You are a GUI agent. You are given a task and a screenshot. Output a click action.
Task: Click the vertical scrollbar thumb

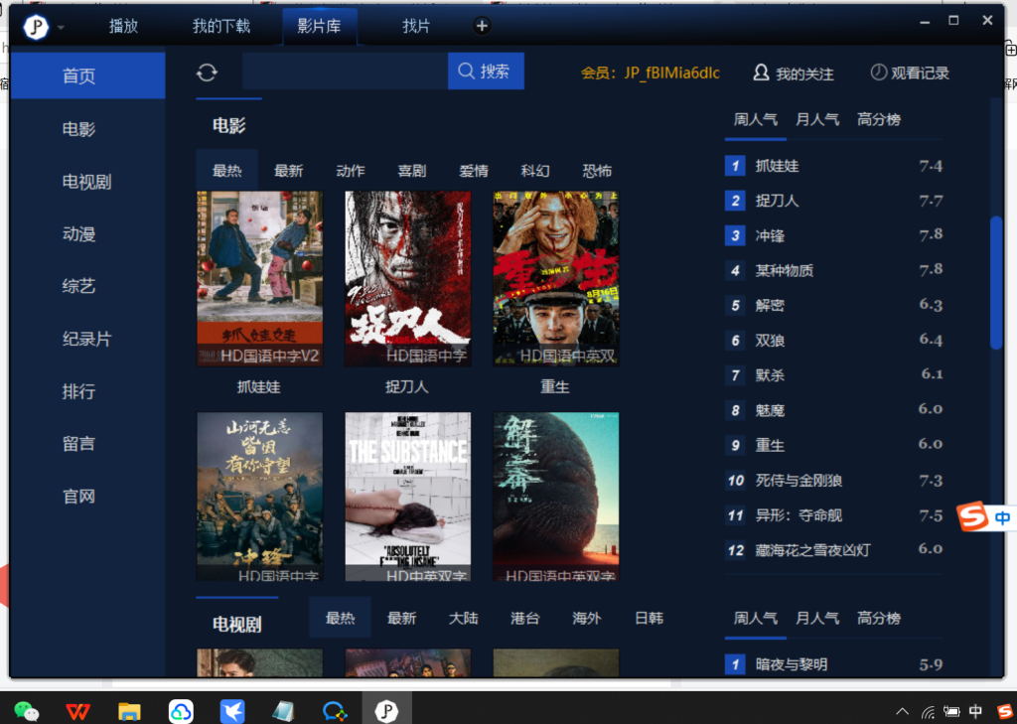tap(995, 283)
